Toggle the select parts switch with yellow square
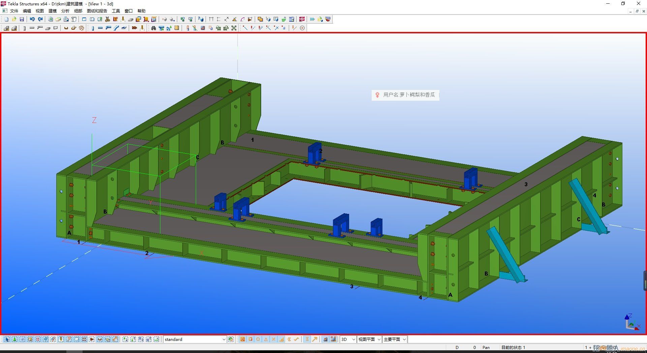The image size is (647, 353). tap(30, 339)
